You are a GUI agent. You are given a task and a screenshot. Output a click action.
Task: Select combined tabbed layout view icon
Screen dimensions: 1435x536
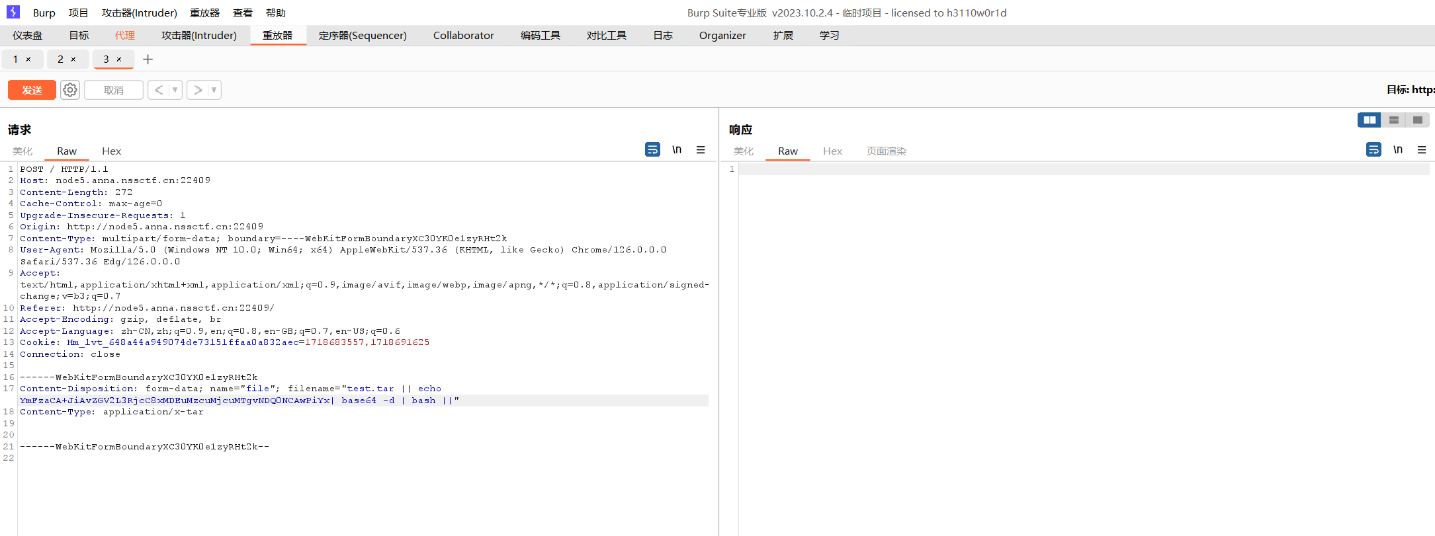coord(1418,120)
